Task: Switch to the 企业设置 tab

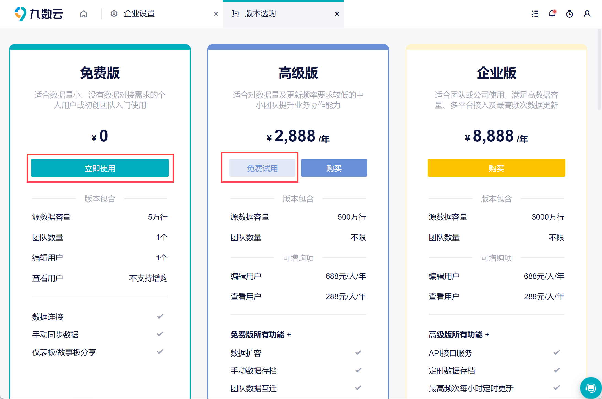Action: (139, 14)
